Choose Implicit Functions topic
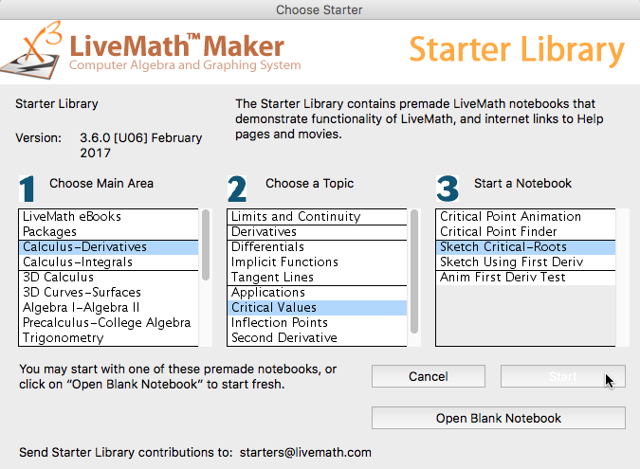This screenshot has width=640, height=469. pyautogui.click(x=317, y=262)
